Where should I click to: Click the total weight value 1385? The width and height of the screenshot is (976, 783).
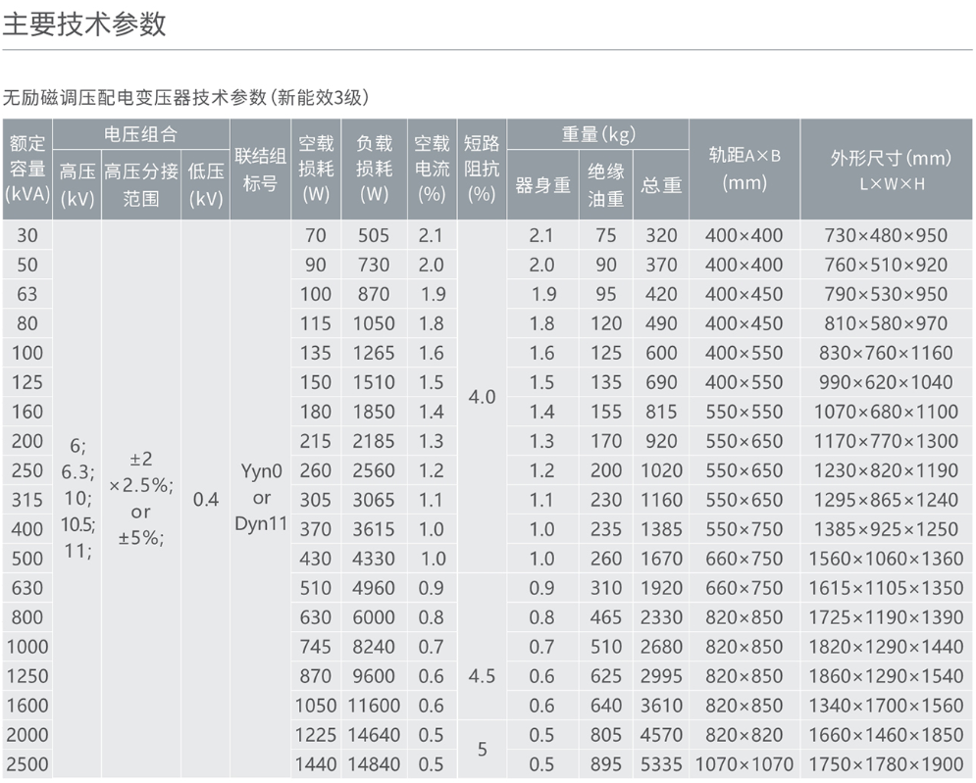point(661,529)
